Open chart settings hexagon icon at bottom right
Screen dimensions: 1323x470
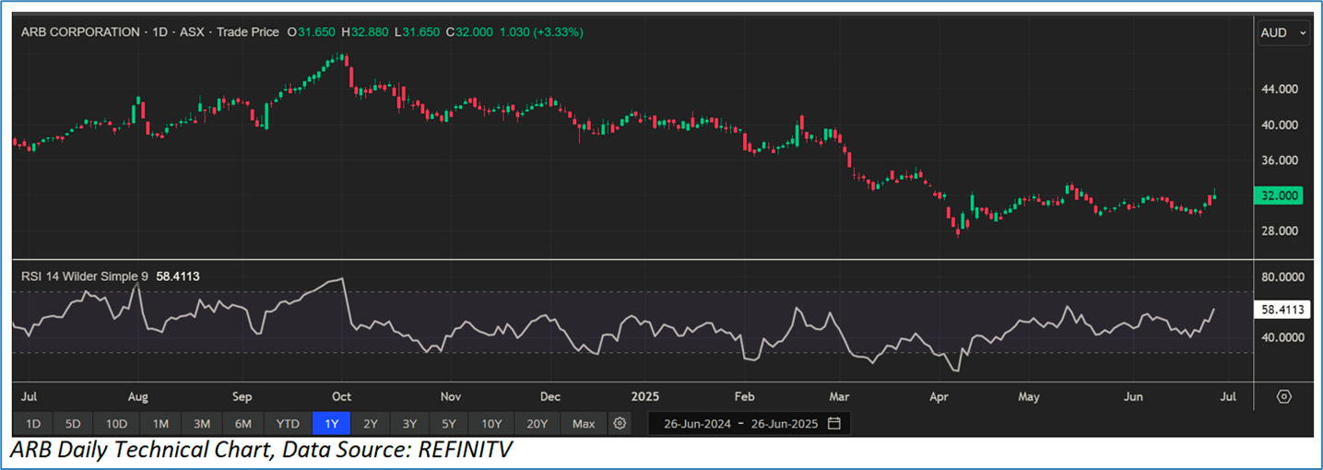click(1284, 396)
